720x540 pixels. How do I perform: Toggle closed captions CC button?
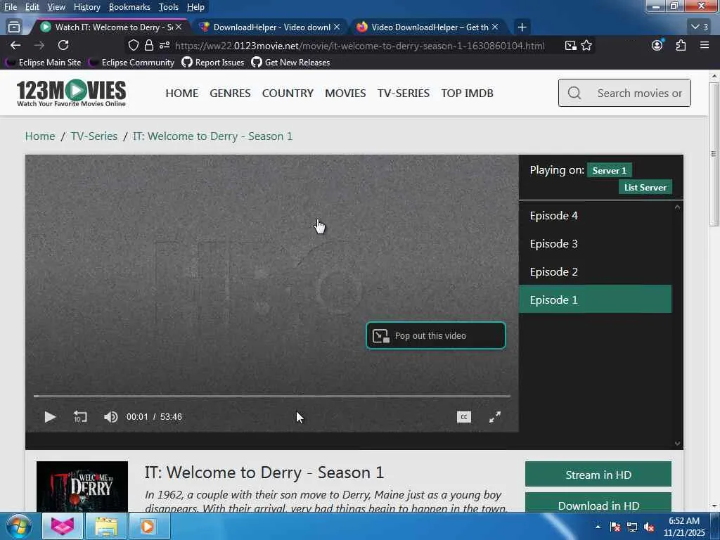(464, 417)
